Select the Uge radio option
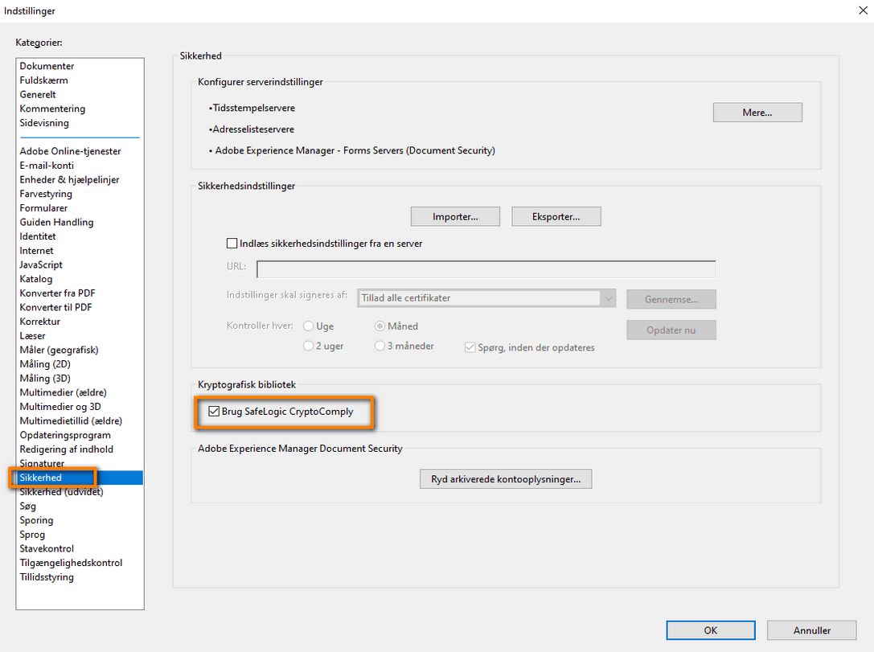This screenshot has width=874, height=652. tap(308, 326)
